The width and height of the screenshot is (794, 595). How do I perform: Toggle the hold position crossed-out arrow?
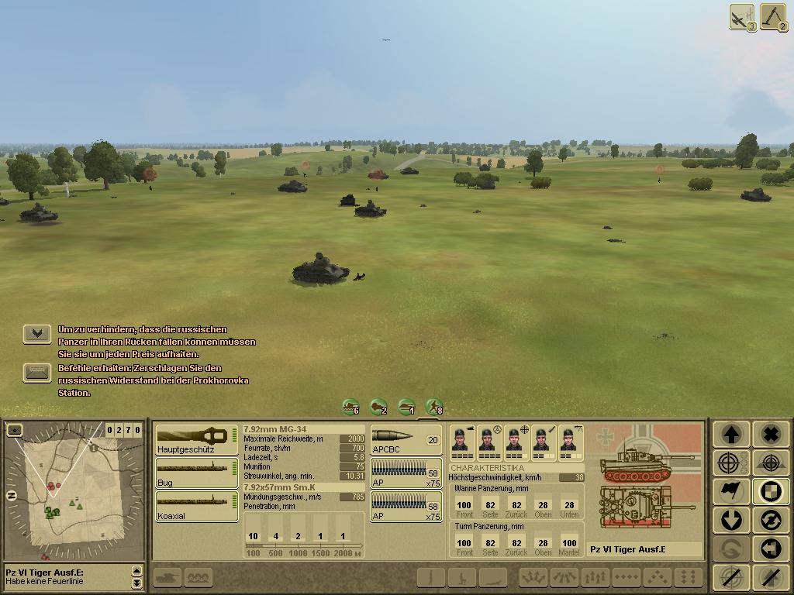click(770, 577)
